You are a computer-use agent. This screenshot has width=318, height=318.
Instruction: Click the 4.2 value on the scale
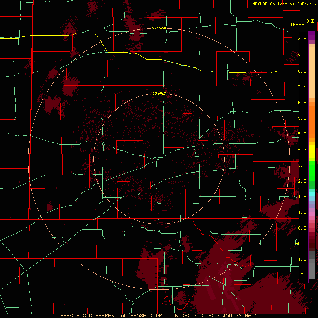[302, 150]
